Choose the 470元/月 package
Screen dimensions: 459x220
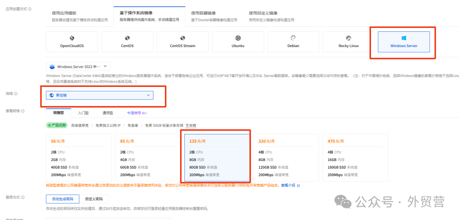coord(355,158)
